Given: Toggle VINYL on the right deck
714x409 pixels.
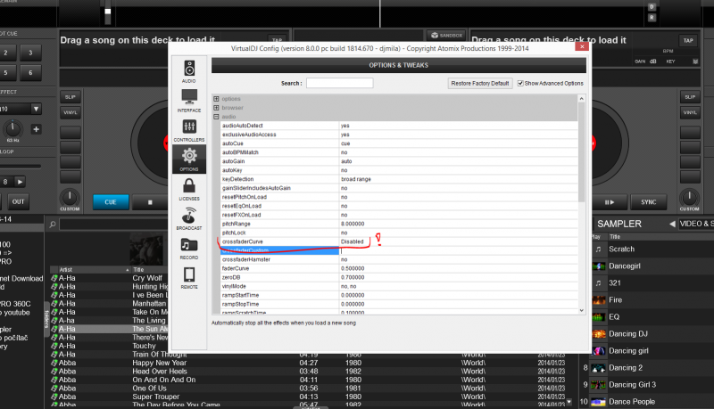Looking at the screenshot, I should tap(690, 112).
